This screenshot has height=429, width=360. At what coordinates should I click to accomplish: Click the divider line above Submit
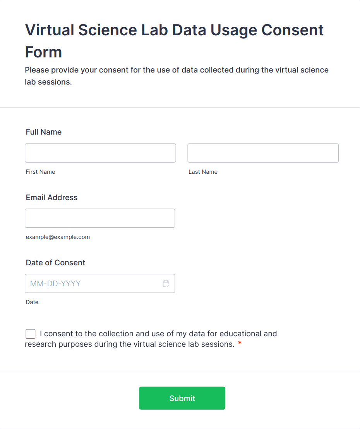pos(180,372)
